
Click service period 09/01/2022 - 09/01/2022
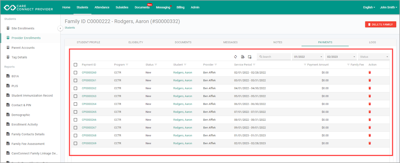(250, 128)
